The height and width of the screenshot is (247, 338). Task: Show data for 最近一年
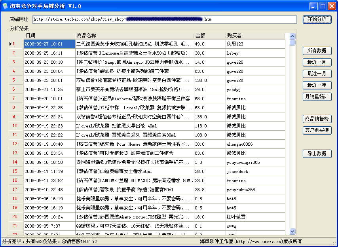pyautogui.click(x=317, y=85)
